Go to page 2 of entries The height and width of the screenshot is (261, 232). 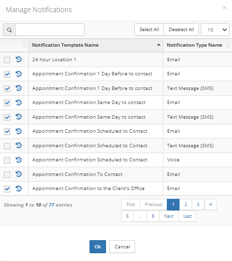tap(186, 205)
